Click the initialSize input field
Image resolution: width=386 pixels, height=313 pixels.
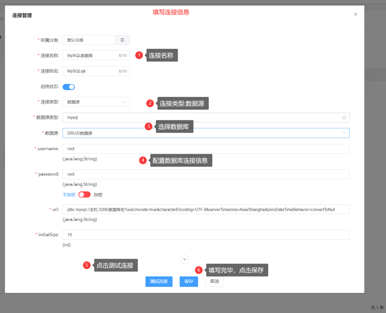pyautogui.click(x=206, y=235)
